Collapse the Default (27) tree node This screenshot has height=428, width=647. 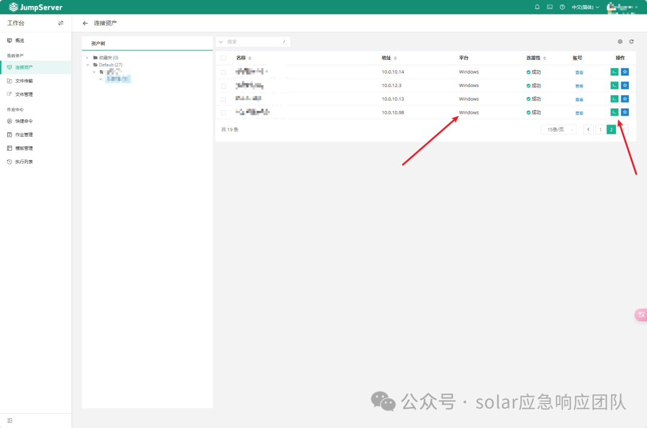87,65
